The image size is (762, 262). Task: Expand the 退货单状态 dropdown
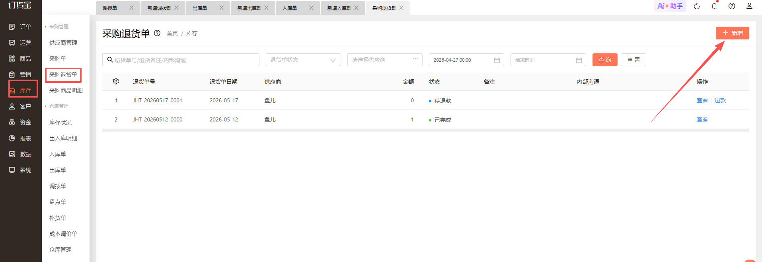(x=303, y=60)
